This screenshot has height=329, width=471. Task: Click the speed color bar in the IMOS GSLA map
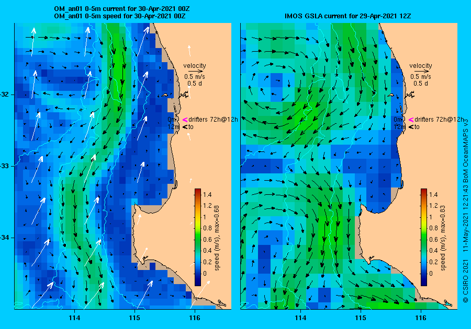pyautogui.click(x=424, y=237)
